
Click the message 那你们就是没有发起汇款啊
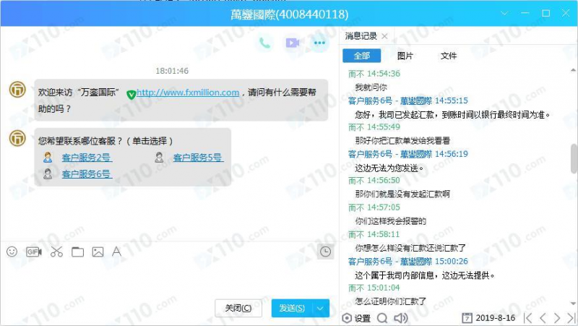(x=402, y=194)
